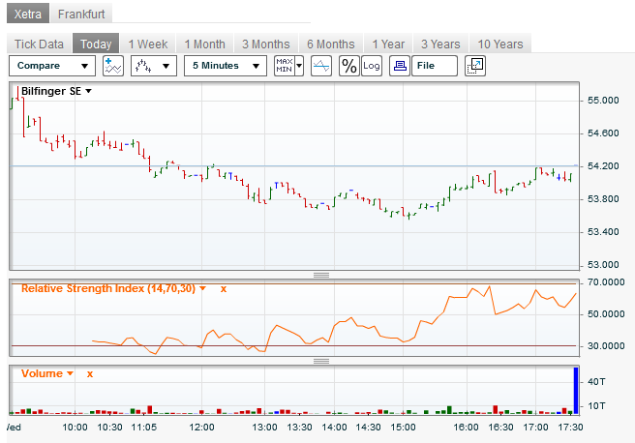Toggle logarithmic scale
635x443 pixels.
tap(372, 66)
